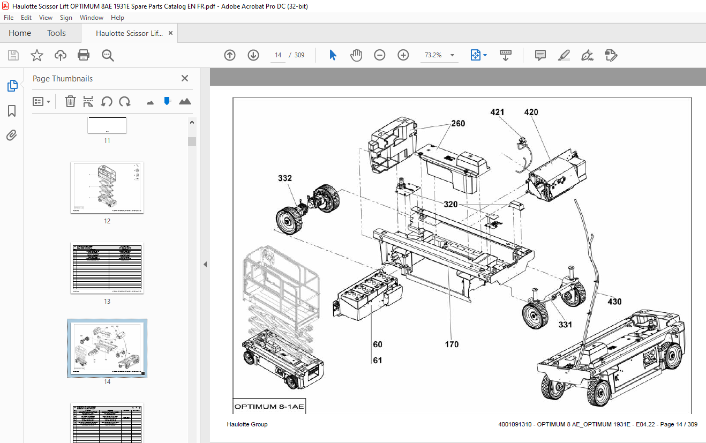Click the thumbnails scrollbar up arrow
This screenshot has height=443, width=706.
(x=192, y=122)
